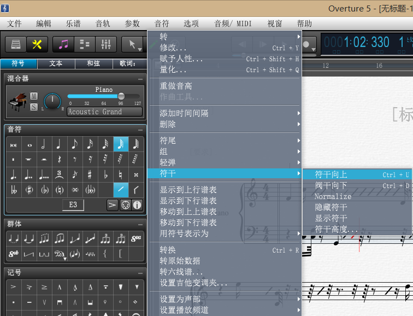Open the Acoustic Grand instrument dropdown

[104, 112]
